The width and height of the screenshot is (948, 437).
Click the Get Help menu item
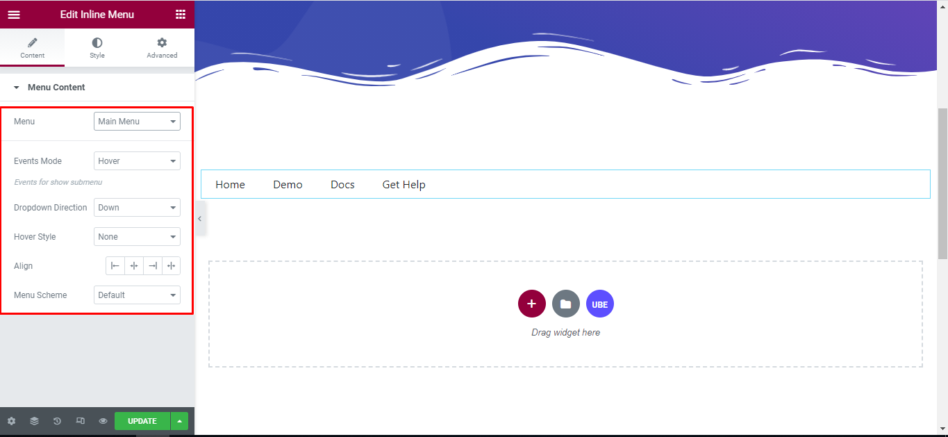coord(404,185)
